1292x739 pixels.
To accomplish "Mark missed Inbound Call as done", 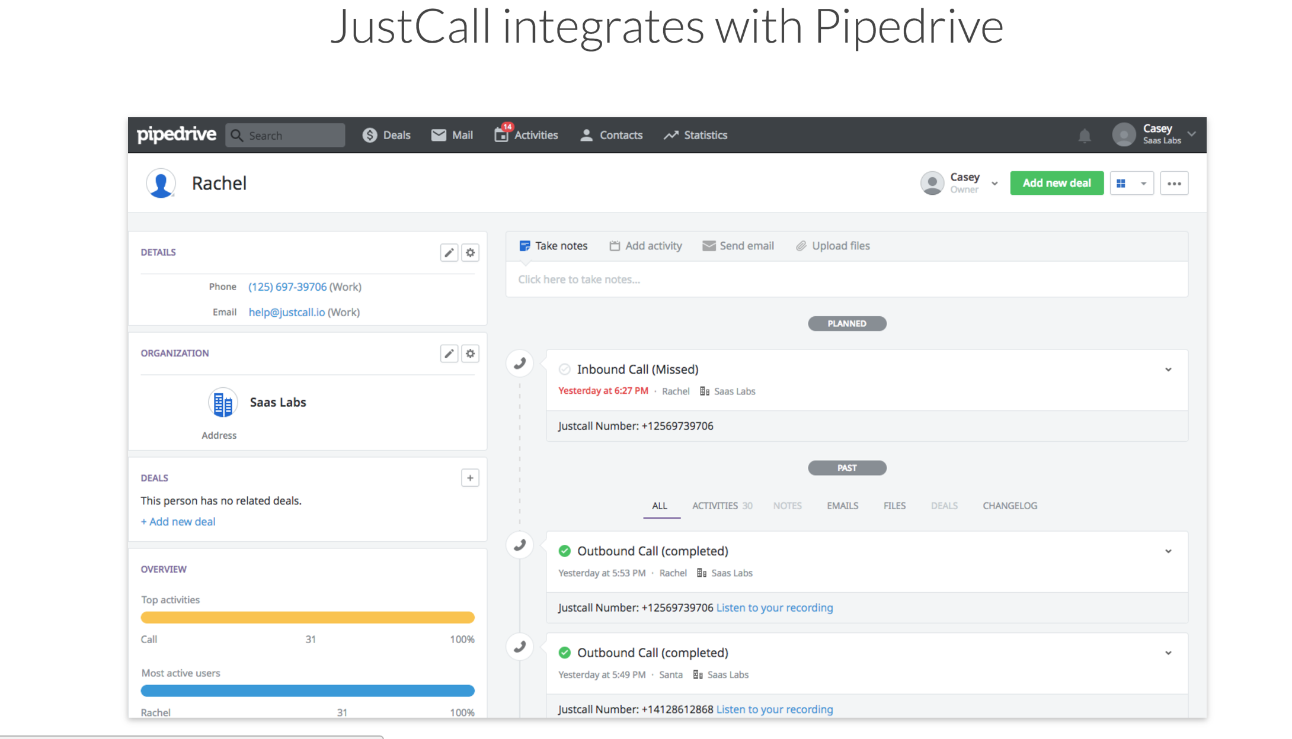I will tap(564, 369).
